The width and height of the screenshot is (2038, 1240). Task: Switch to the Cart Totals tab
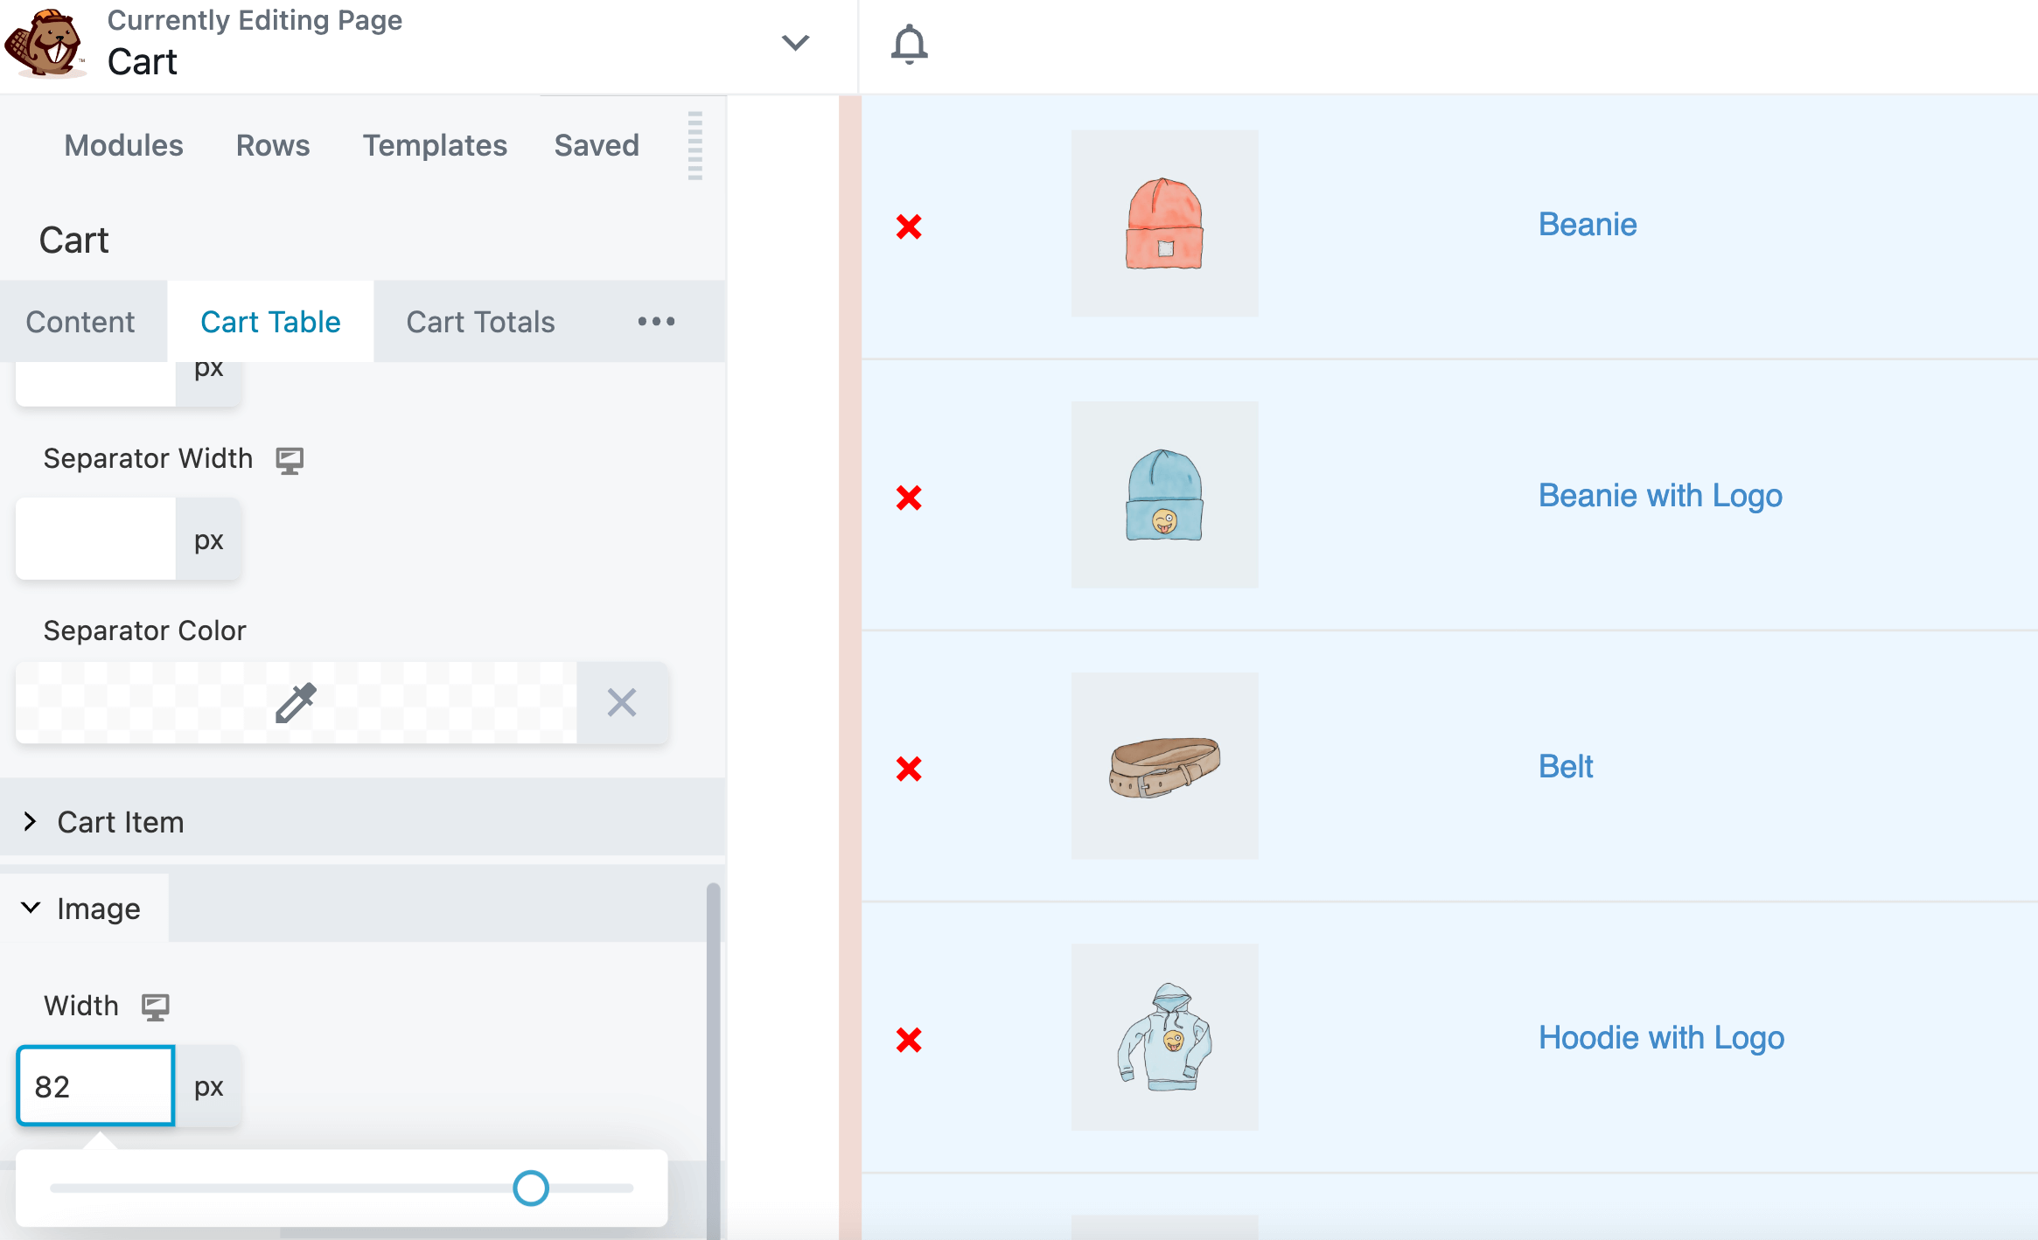pyautogui.click(x=480, y=320)
